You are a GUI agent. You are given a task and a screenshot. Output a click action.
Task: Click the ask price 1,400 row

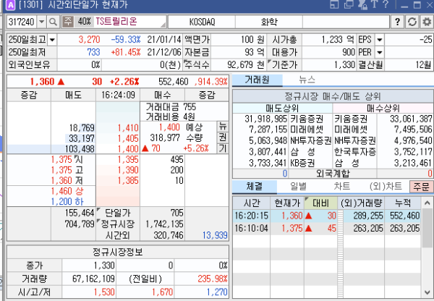click(128, 149)
